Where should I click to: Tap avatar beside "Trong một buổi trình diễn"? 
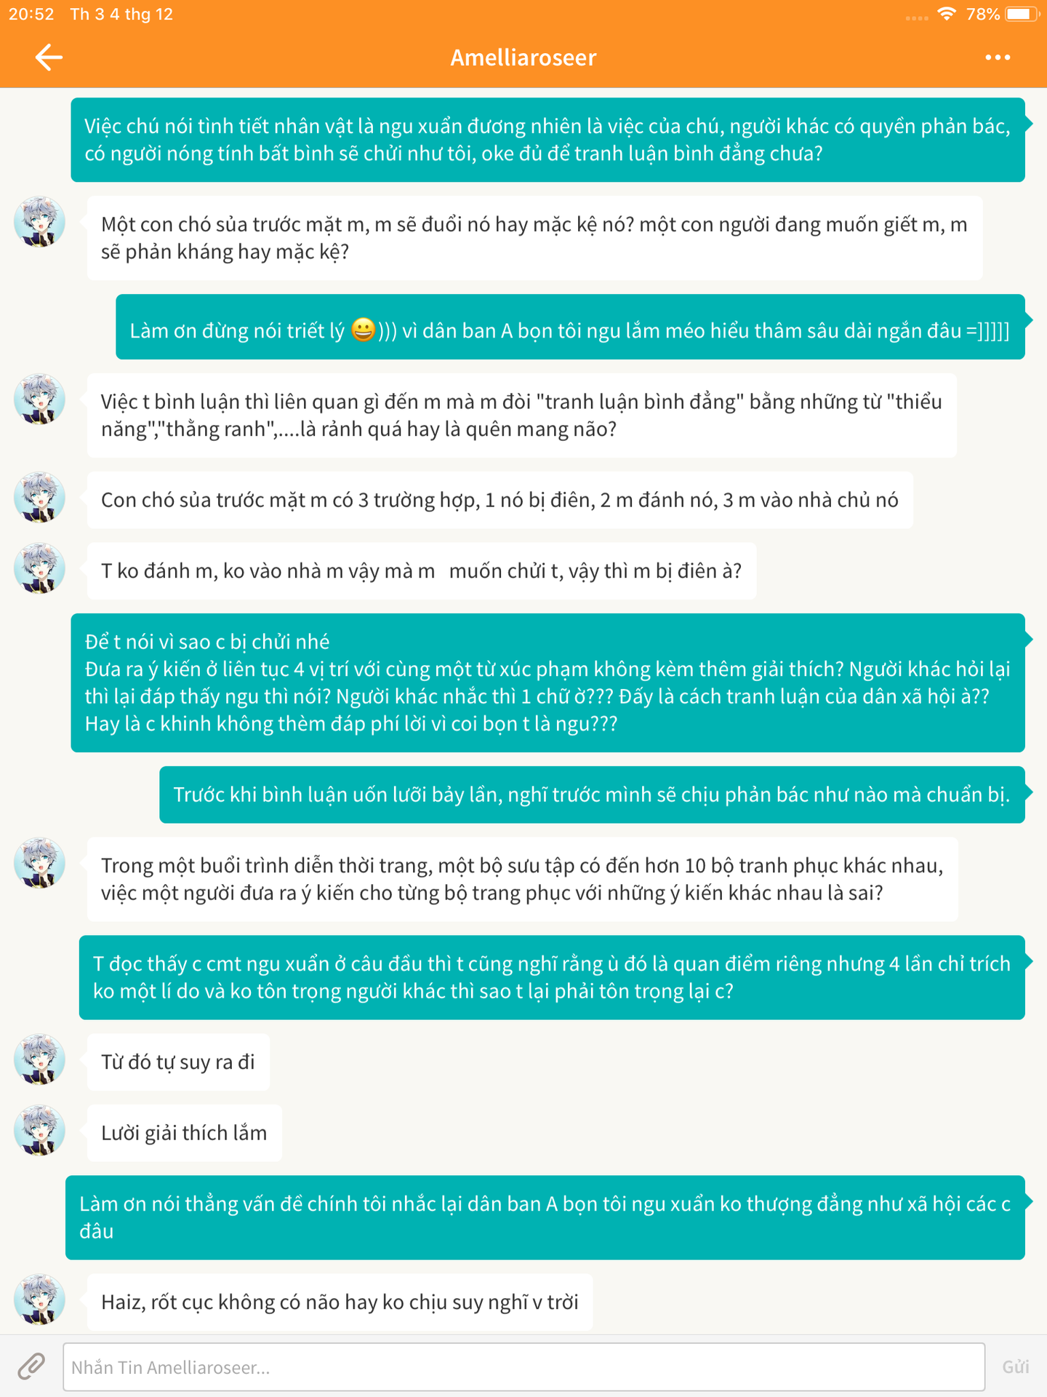click(40, 863)
